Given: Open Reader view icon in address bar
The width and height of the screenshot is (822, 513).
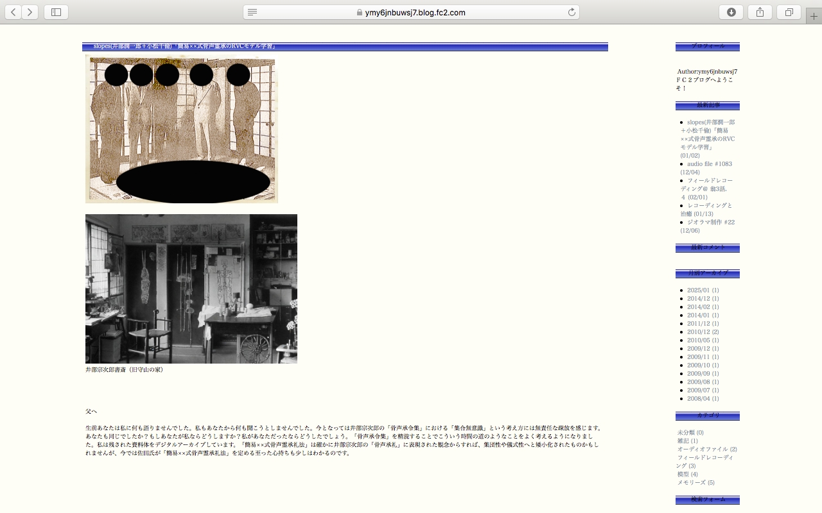Looking at the screenshot, I should click(x=252, y=12).
